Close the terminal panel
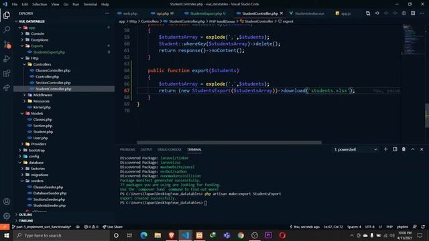This screenshot has width=429, height=241. click(x=422, y=149)
